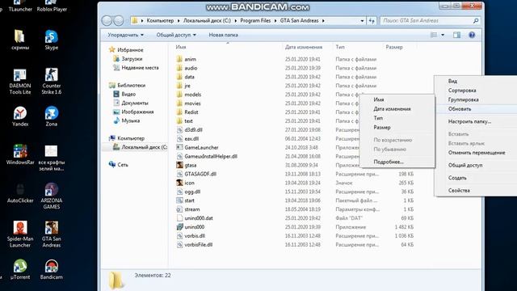Expand arrow after GTA San Andreas breadcrumb
This screenshot has width=517, height=291.
point(323,21)
